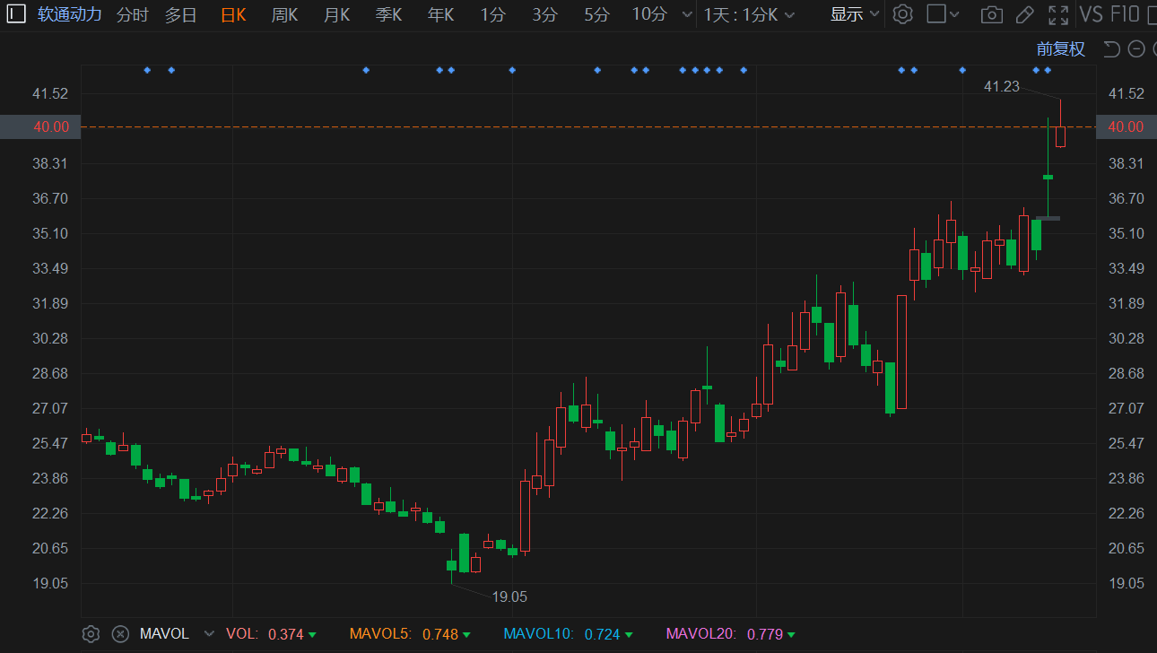Click the camera screenshot icon
1157x653 pixels.
point(991,14)
